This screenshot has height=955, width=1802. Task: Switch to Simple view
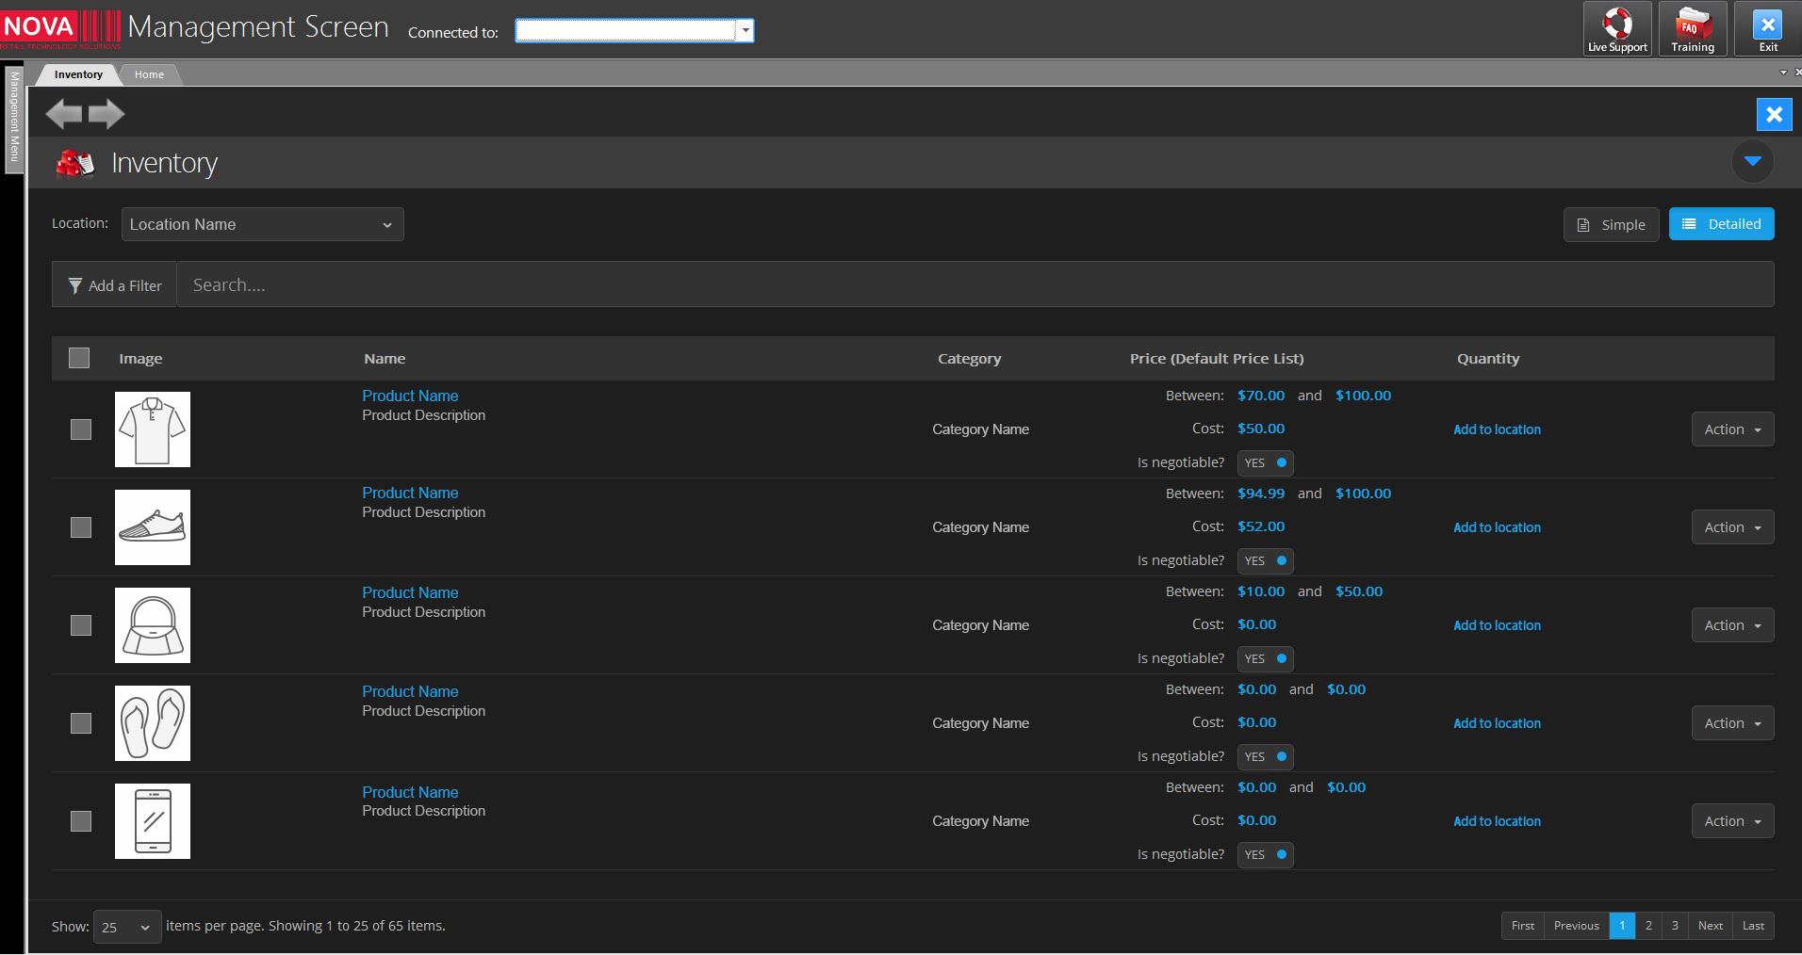[x=1611, y=224]
